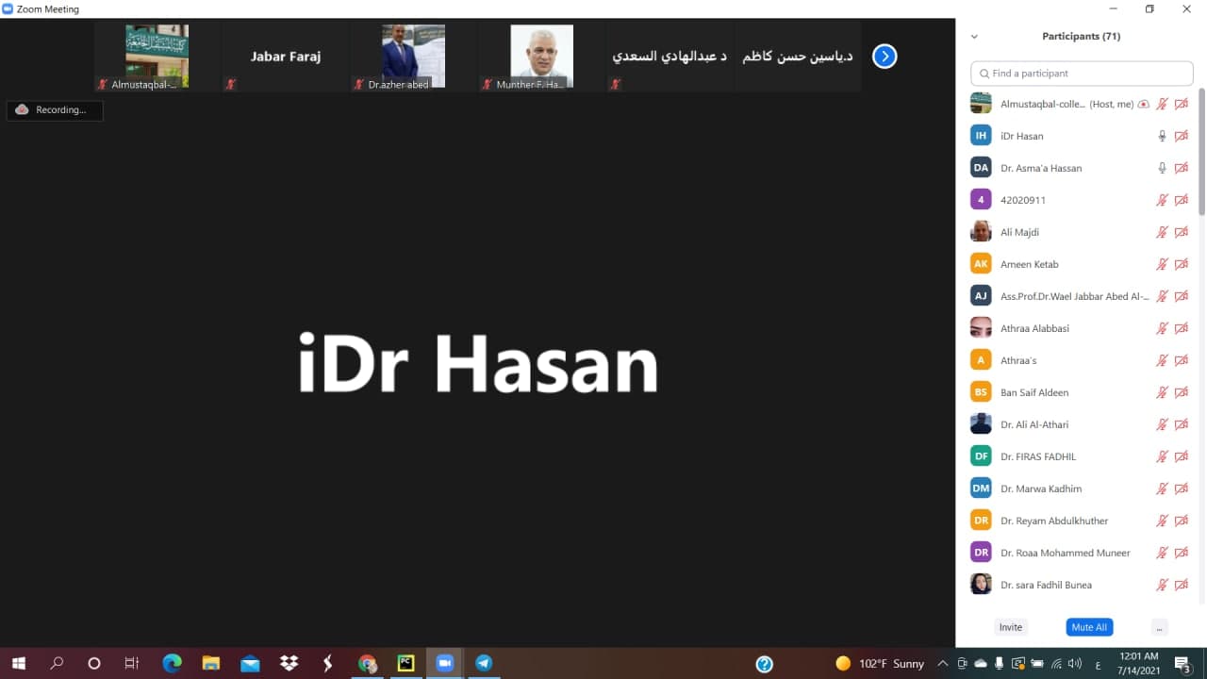This screenshot has height=679, width=1207.
Task: Open Microsoft Edge from taskbar
Action: coord(172,663)
